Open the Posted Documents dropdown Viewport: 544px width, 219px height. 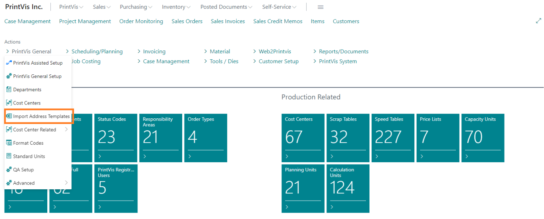tap(227, 7)
